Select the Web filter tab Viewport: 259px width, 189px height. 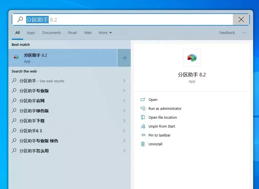coord(88,33)
